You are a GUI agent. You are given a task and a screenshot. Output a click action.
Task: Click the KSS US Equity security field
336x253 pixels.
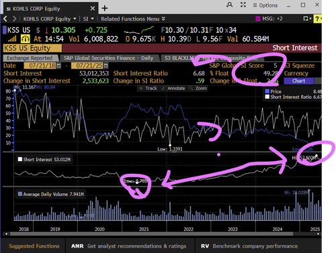click(x=32, y=48)
